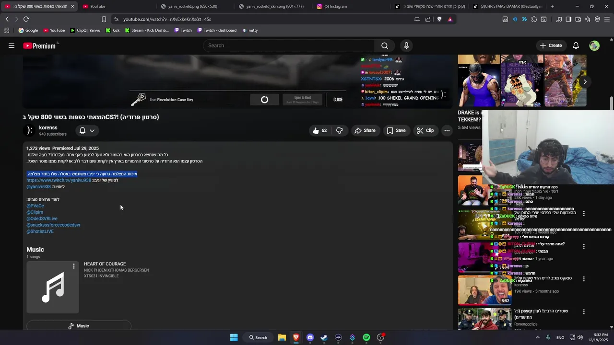Open the twitch.tv/yanivu938 link
The height and width of the screenshot is (345, 614).
[59, 180]
